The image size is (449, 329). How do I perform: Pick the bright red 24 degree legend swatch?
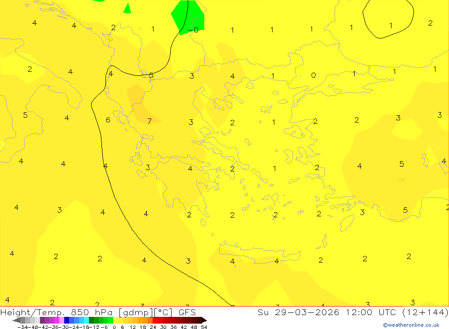(x=155, y=320)
